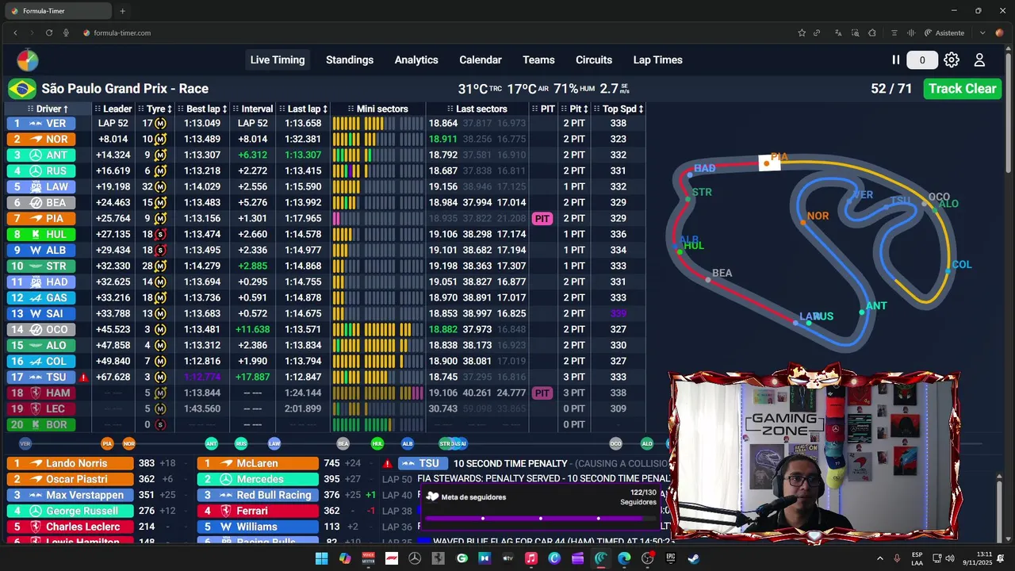Click the Mini sectors column header
Image resolution: width=1015 pixels, height=571 pixels.
pos(377,109)
